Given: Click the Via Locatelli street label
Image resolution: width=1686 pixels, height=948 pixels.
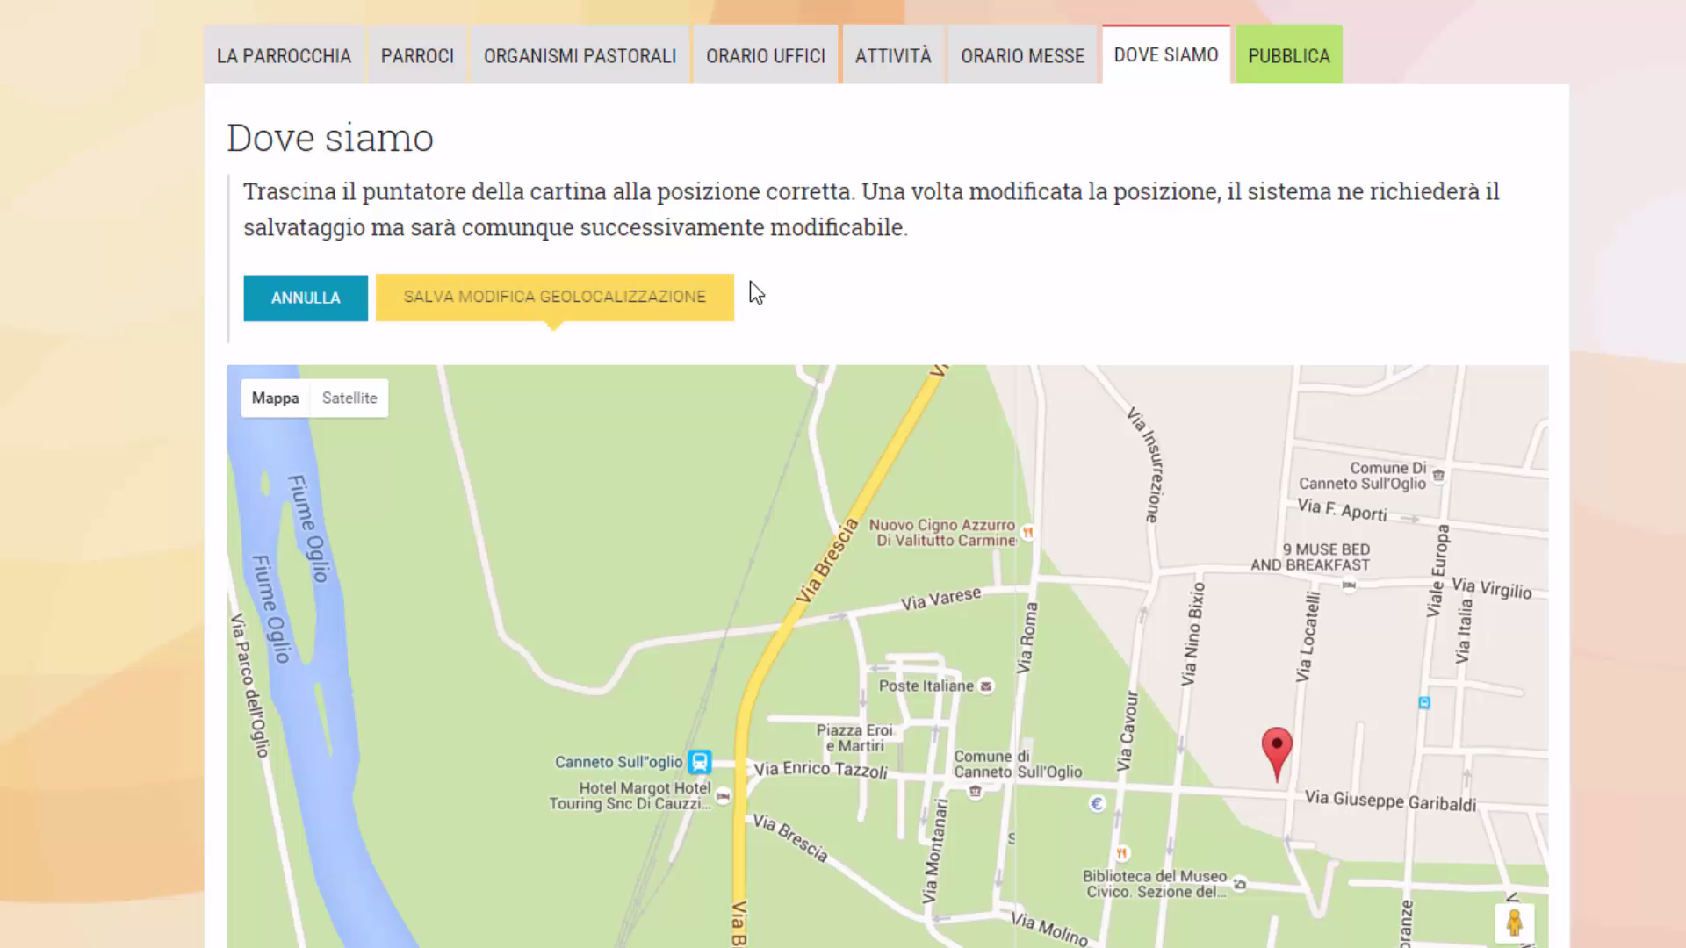Looking at the screenshot, I should [x=1308, y=636].
